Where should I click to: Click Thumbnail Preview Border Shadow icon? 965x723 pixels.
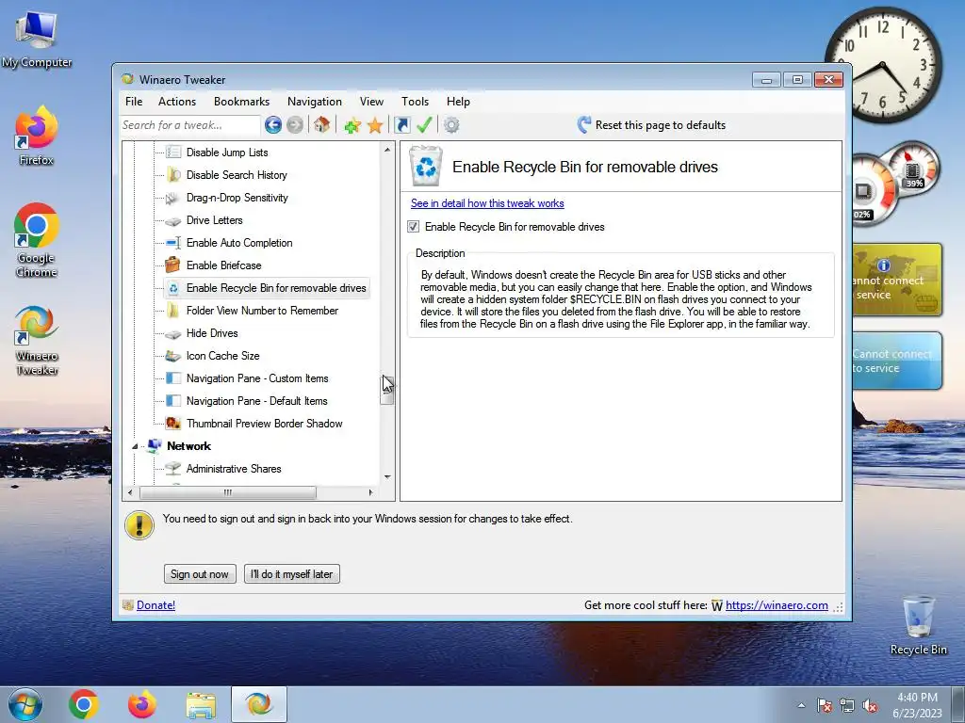coord(173,423)
